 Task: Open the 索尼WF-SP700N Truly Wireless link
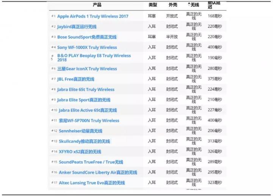click(89, 121)
